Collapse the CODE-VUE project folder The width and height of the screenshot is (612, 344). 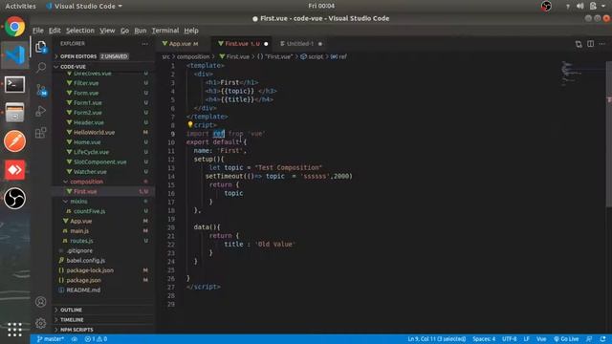point(103,67)
